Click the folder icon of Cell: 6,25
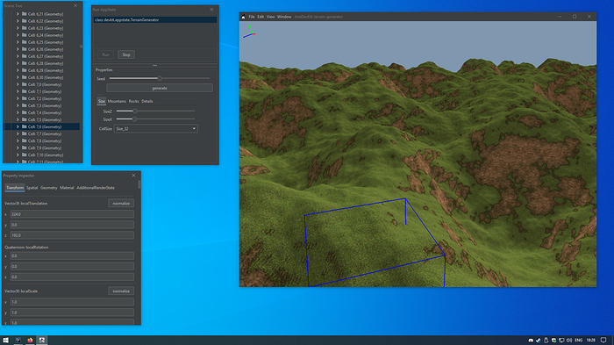The width and height of the screenshot is (614, 345). point(25,42)
